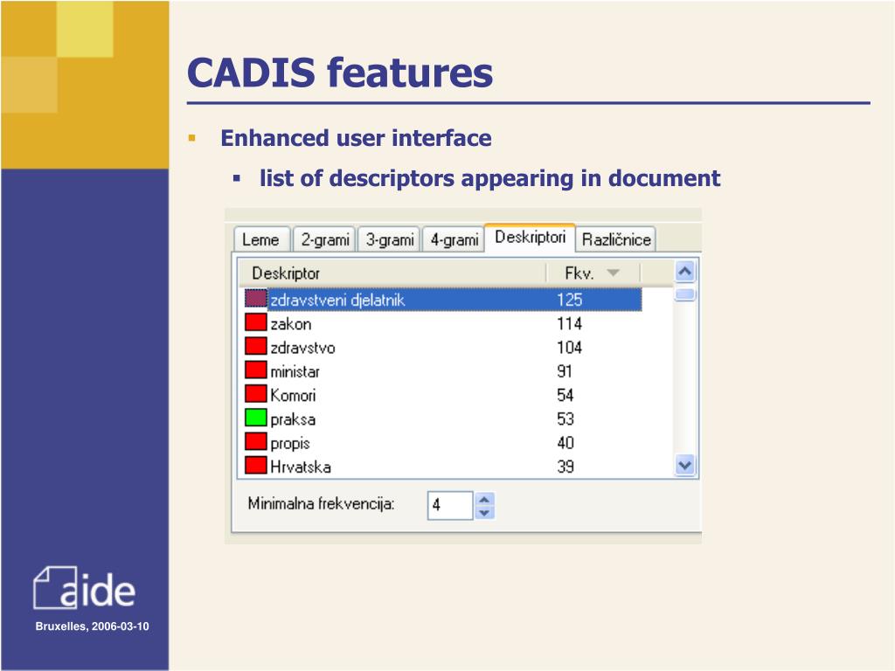Switch to the Leme tab
The width and height of the screenshot is (895, 671).
[261, 239]
